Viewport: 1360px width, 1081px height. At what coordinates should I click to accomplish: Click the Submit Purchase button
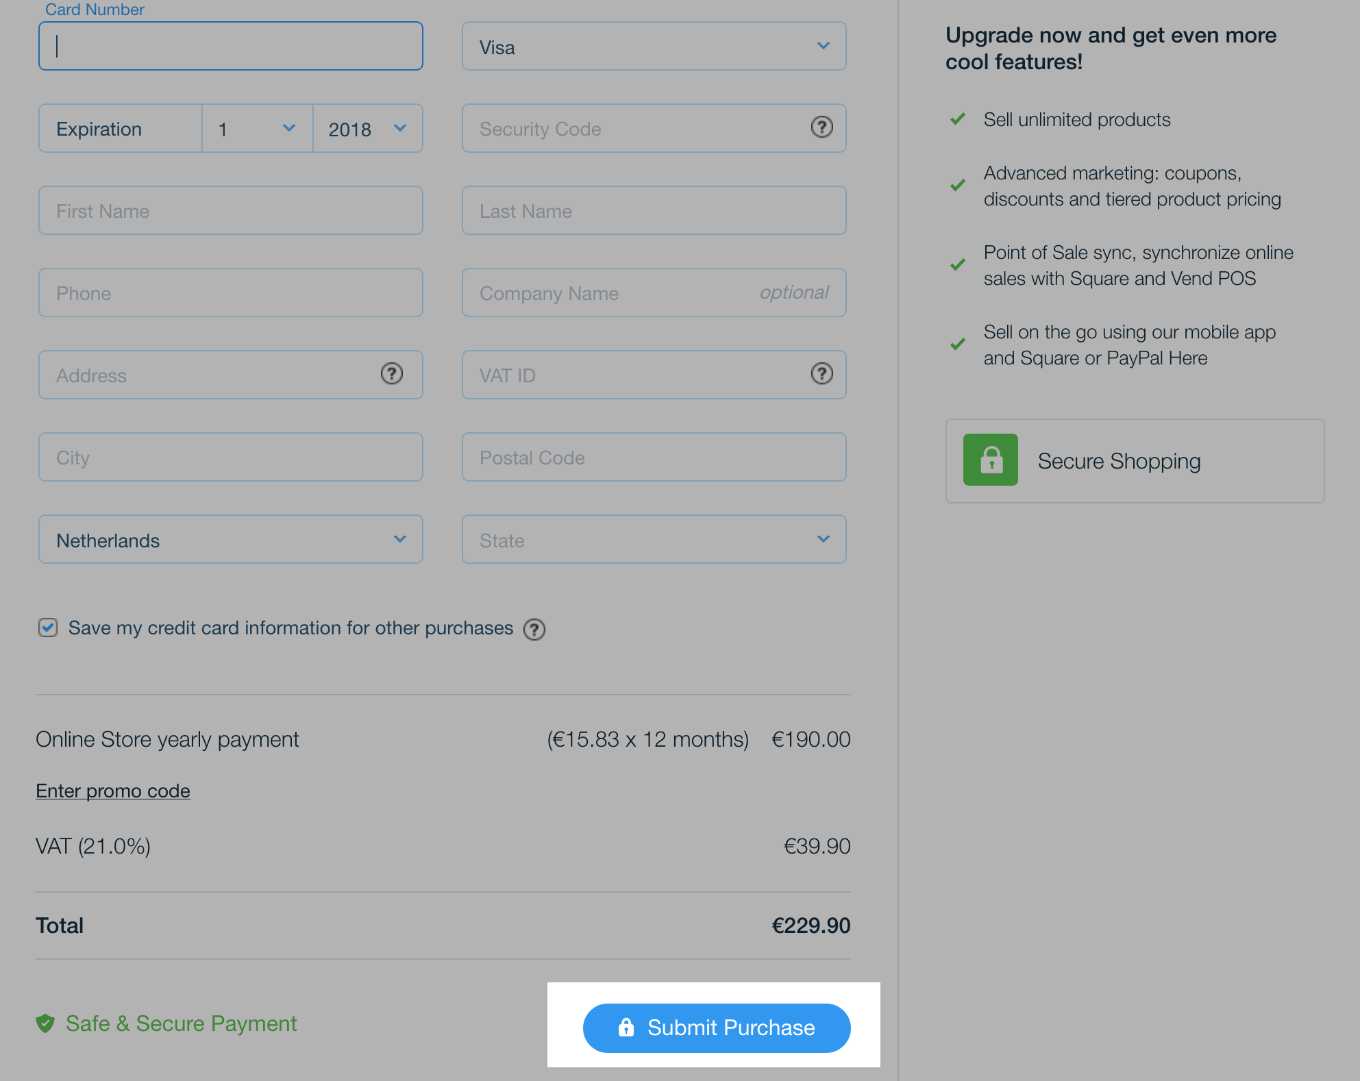pos(717,1028)
